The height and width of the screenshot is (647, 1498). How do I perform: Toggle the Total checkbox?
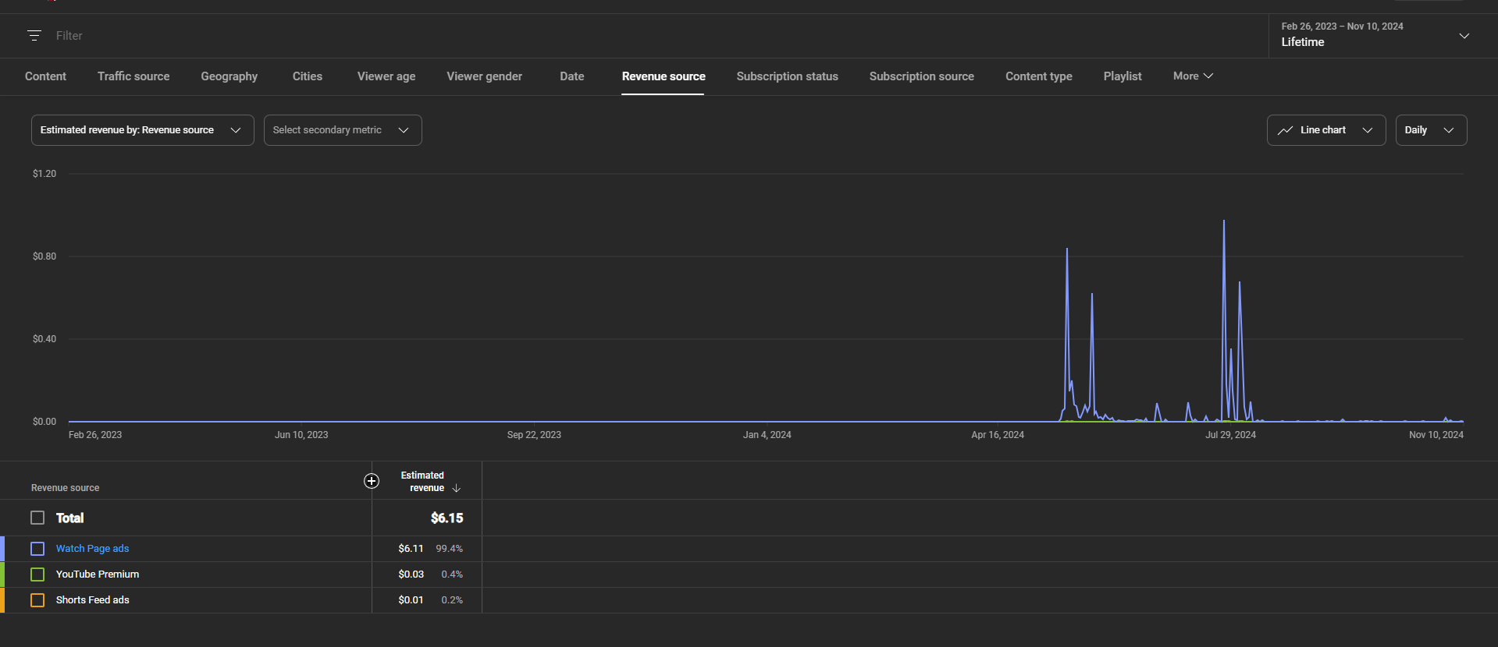click(37, 518)
